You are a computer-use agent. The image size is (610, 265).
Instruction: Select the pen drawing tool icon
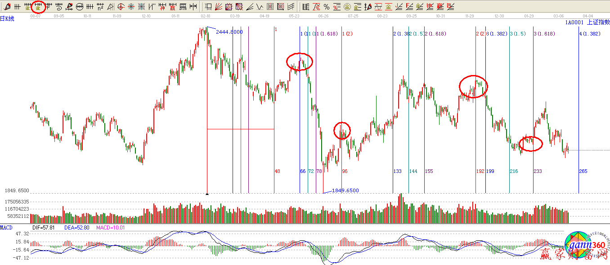(x=7, y=7)
